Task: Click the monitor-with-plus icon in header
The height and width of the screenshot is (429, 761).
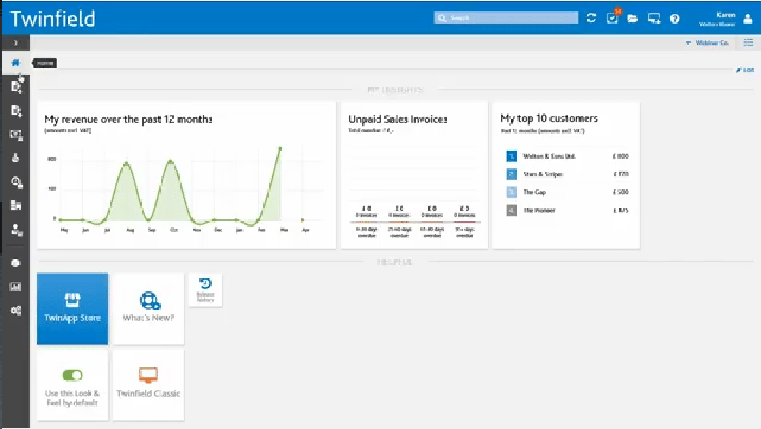Action: pos(654,19)
